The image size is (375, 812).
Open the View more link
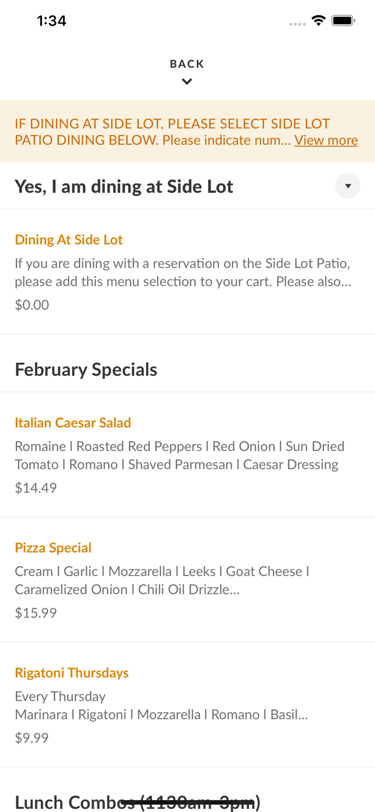(326, 140)
